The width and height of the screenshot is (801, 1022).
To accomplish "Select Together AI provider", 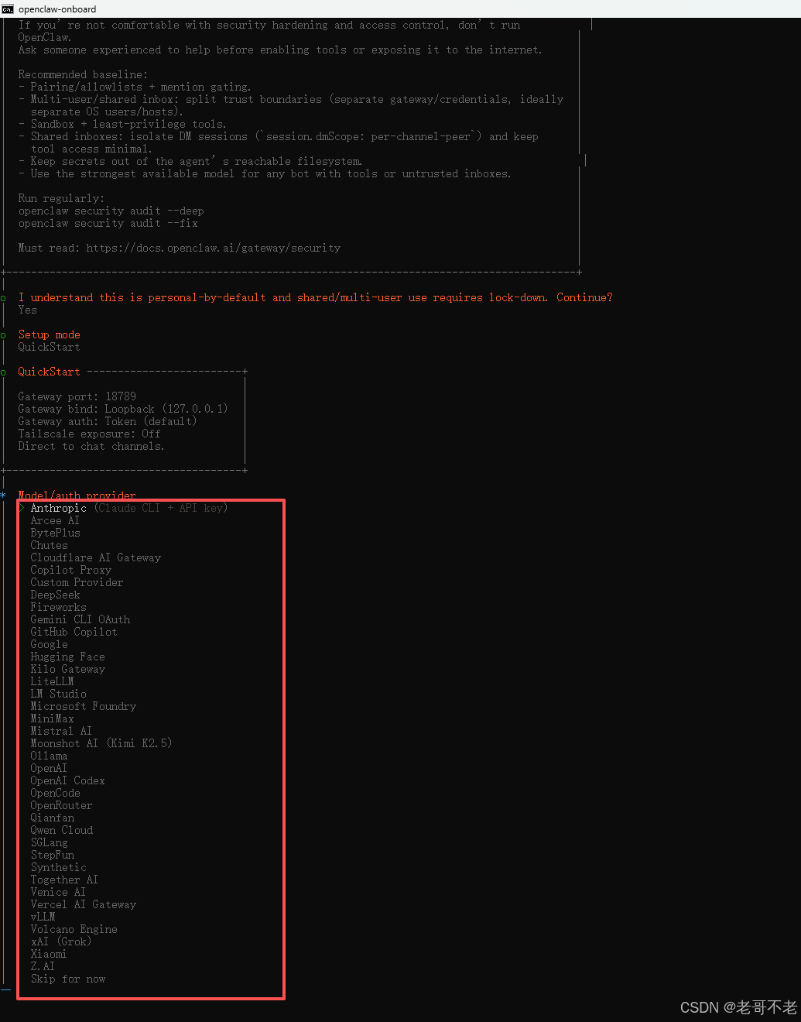I will (64, 880).
